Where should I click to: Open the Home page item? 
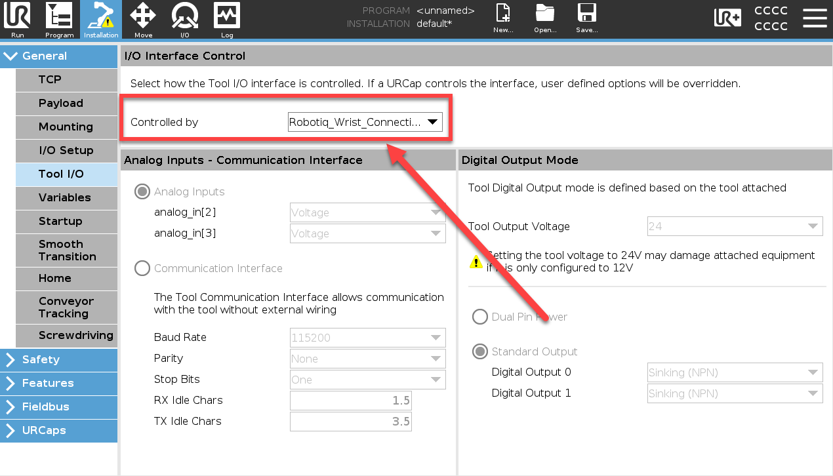(67, 278)
